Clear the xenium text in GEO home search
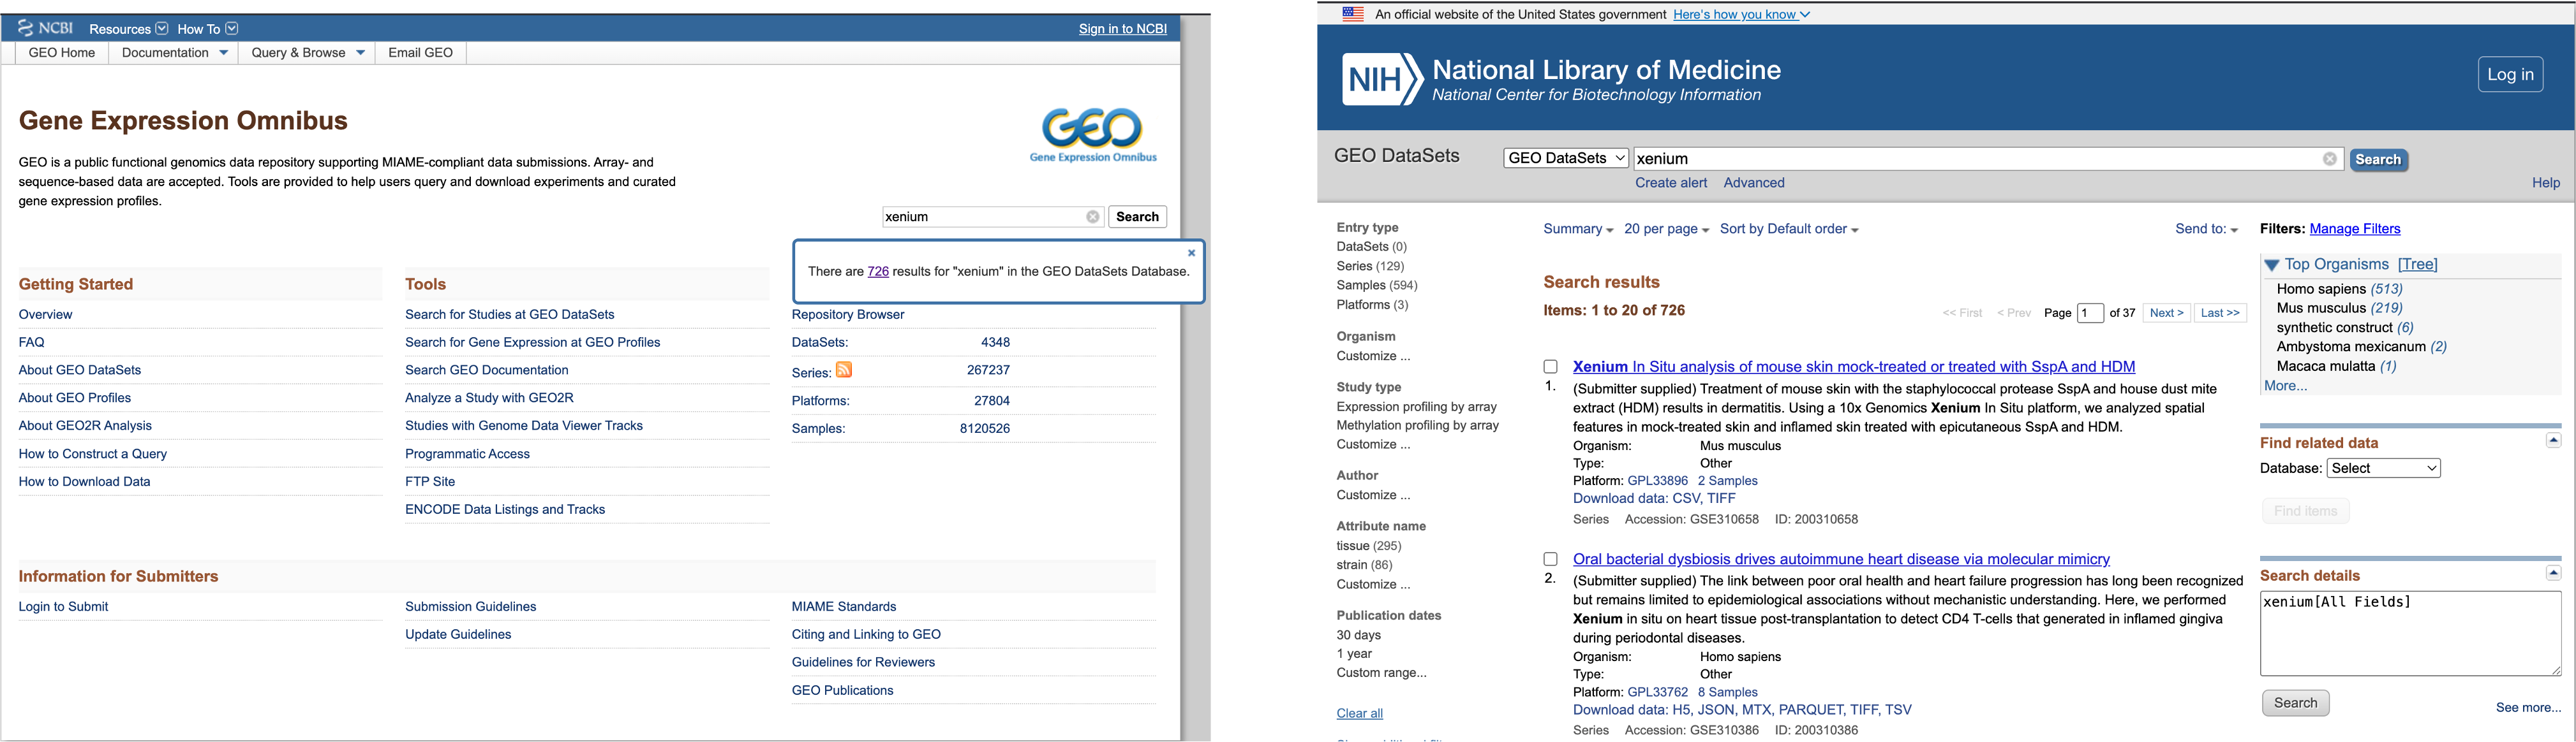Image resolution: width=2576 pixels, height=742 pixels. tap(1093, 217)
